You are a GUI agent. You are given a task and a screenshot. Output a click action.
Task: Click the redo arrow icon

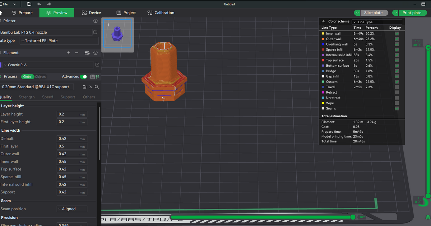(49, 4)
